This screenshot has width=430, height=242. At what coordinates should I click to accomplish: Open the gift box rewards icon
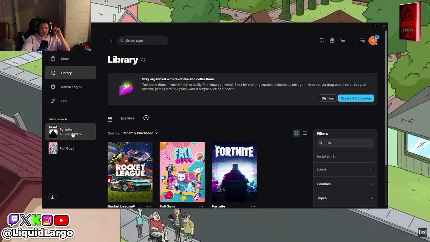pos(332,41)
